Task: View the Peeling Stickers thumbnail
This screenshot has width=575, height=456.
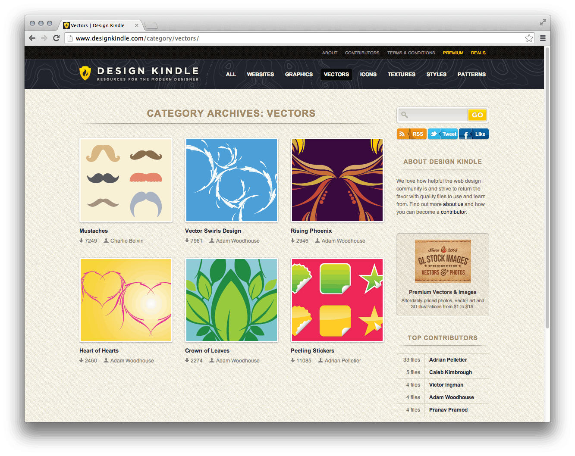Action: pos(337,300)
